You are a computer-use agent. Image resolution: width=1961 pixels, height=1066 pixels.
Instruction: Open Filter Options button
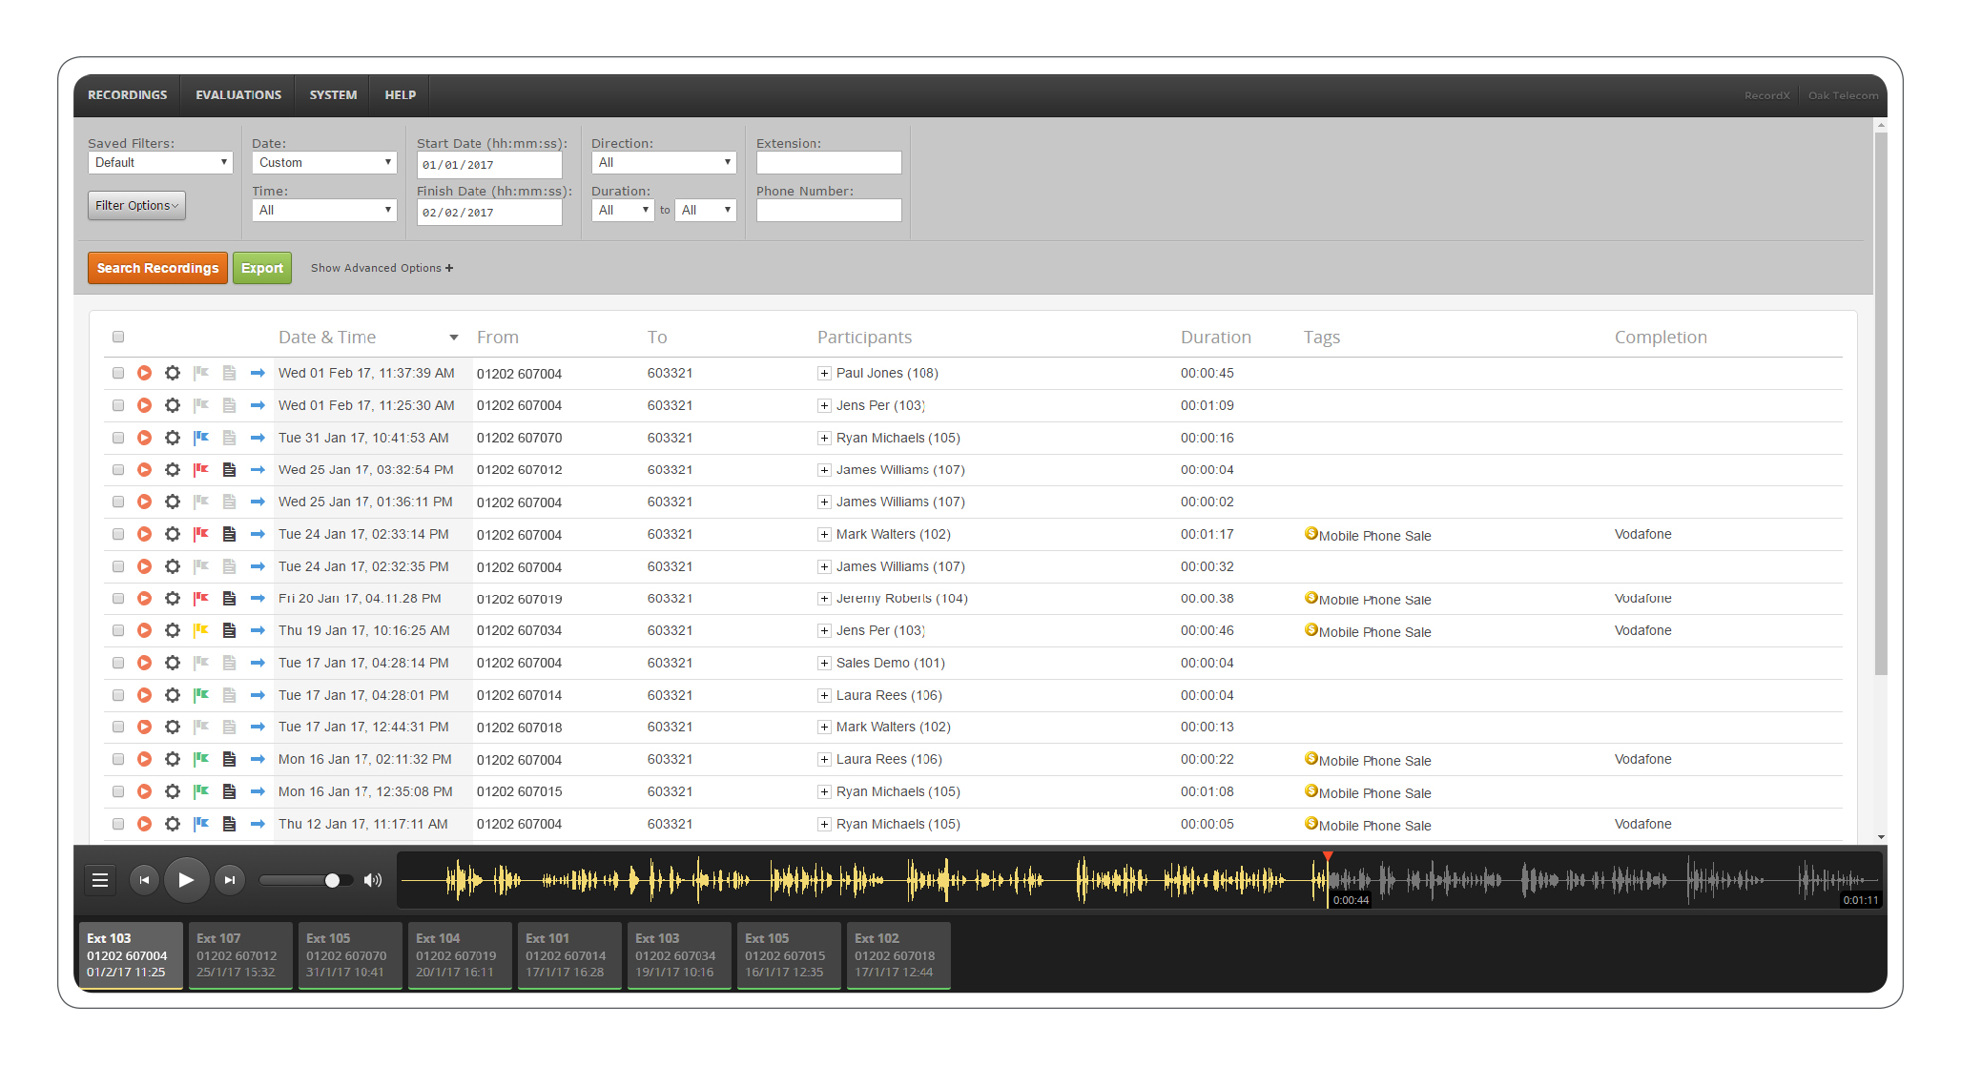coord(136,205)
